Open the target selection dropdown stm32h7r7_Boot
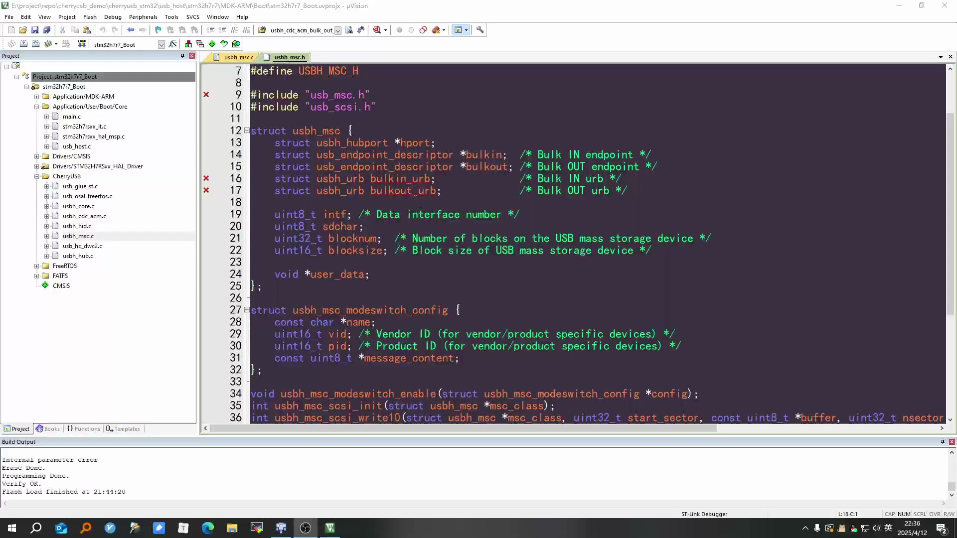Screen dimensions: 957x538 point(161,44)
